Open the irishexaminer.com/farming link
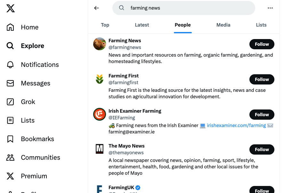 coord(236,125)
